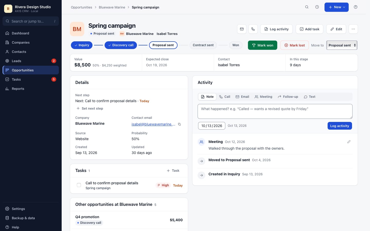Click Set next step

[90, 109]
